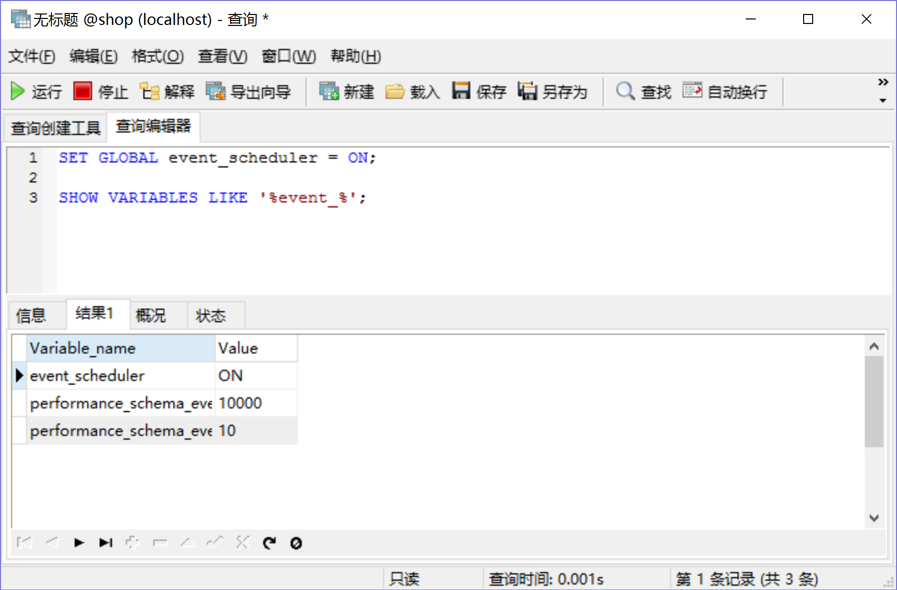Click the results scrollbar up arrow
Image resolution: width=897 pixels, height=590 pixels.
874,346
